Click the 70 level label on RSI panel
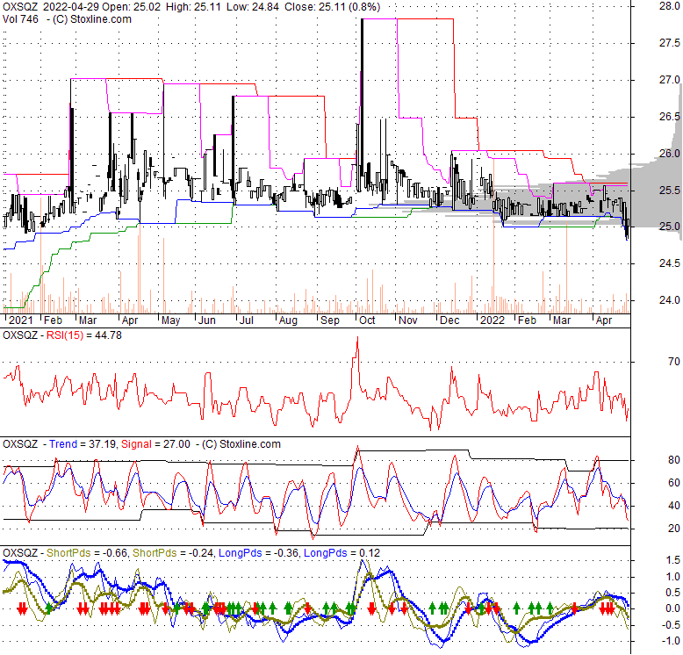 (x=674, y=362)
